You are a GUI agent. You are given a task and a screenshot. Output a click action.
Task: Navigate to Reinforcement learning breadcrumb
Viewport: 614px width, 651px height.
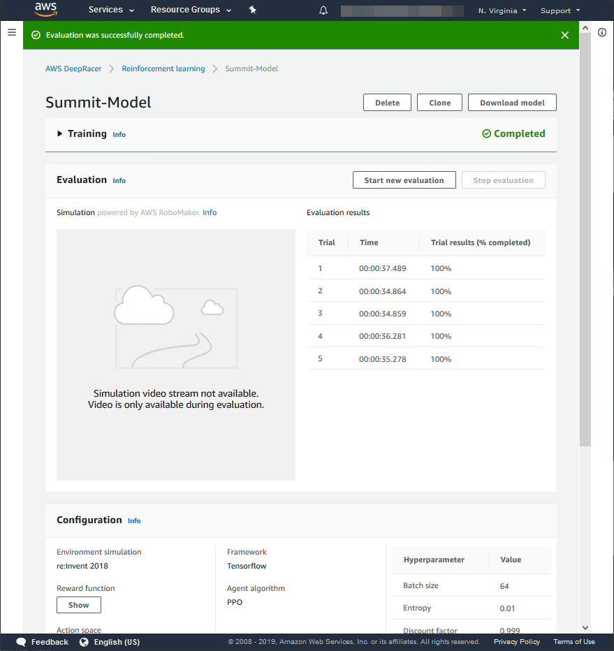pos(163,68)
